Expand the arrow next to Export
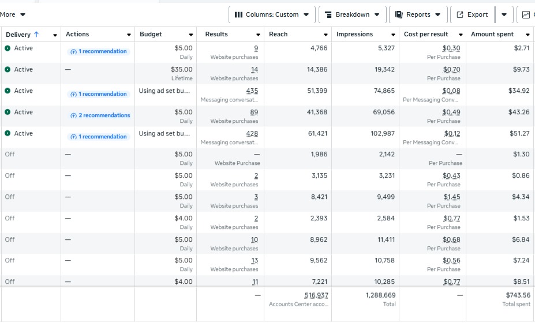The height and width of the screenshot is (323, 535). pos(504,15)
